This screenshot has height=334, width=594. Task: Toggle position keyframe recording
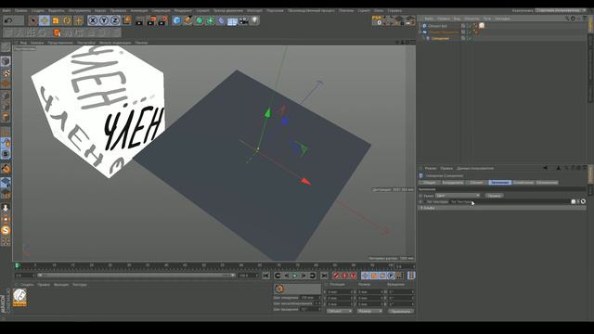[365, 276]
